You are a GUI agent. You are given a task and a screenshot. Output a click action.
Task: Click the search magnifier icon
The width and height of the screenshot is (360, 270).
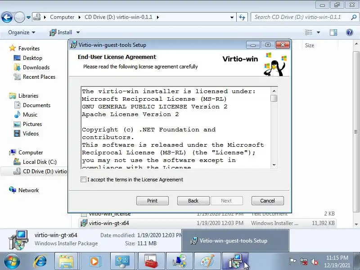[354, 17]
